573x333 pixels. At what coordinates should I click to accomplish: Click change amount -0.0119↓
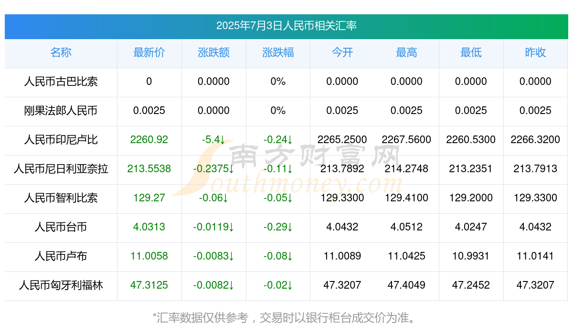pyautogui.click(x=213, y=227)
